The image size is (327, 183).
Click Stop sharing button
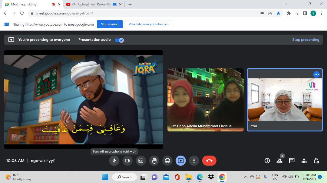(110, 24)
